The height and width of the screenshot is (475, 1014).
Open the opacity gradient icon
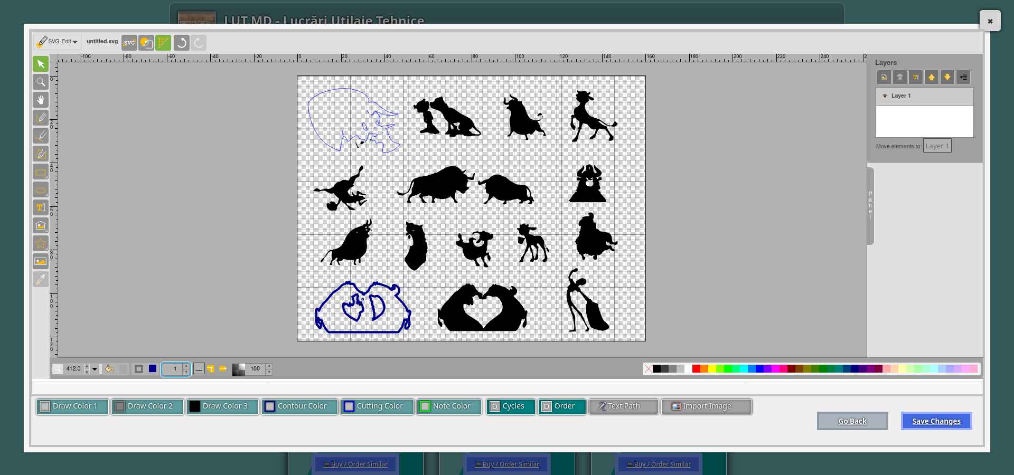coord(239,369)
